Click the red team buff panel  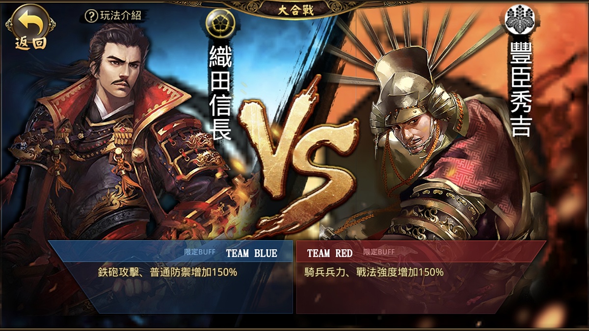421,277
